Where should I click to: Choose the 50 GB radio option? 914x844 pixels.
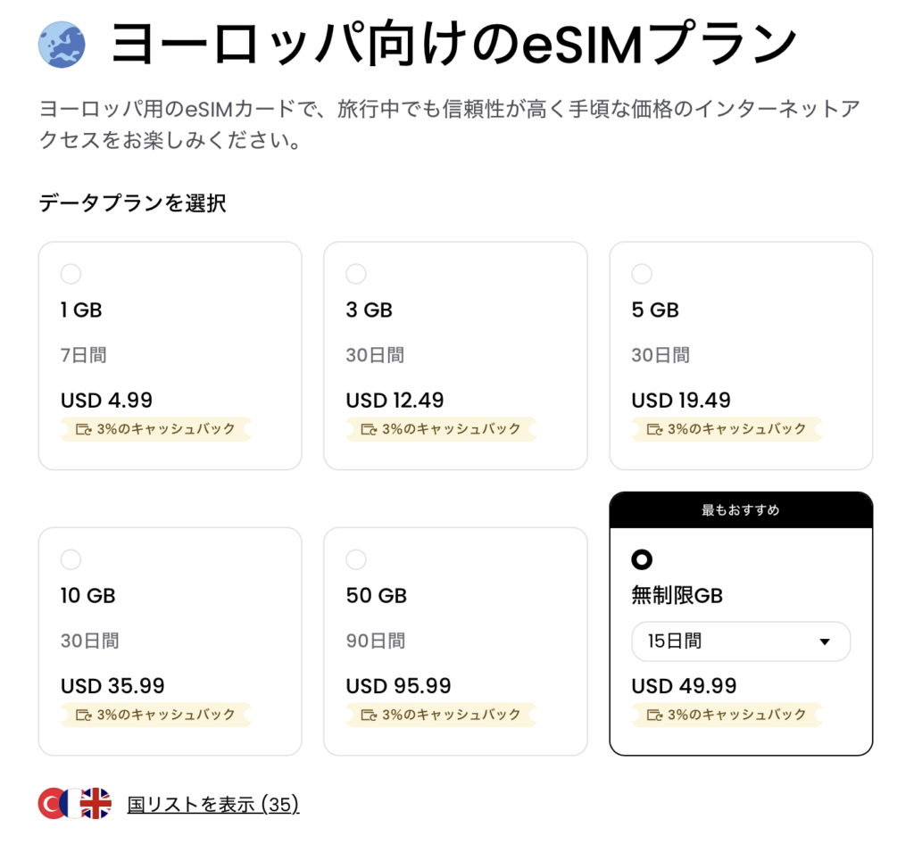[x=356, y=559]
